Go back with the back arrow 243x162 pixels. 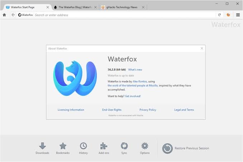(x=13, y=15)
